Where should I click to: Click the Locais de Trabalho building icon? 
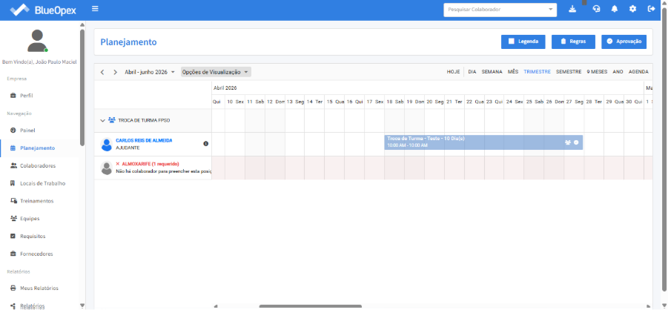click(13, 183)
